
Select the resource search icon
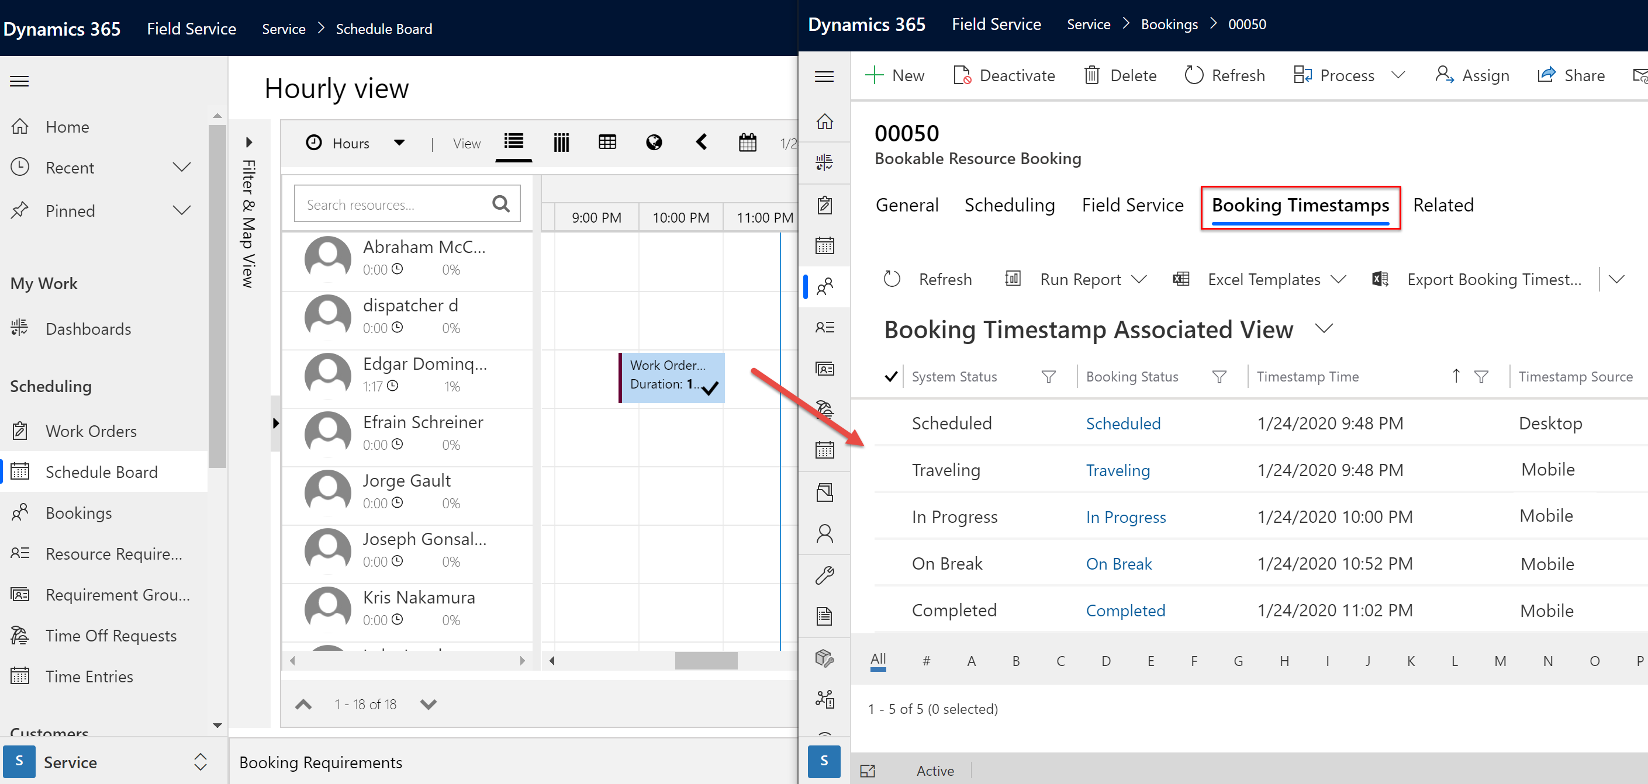coord(500,205)
